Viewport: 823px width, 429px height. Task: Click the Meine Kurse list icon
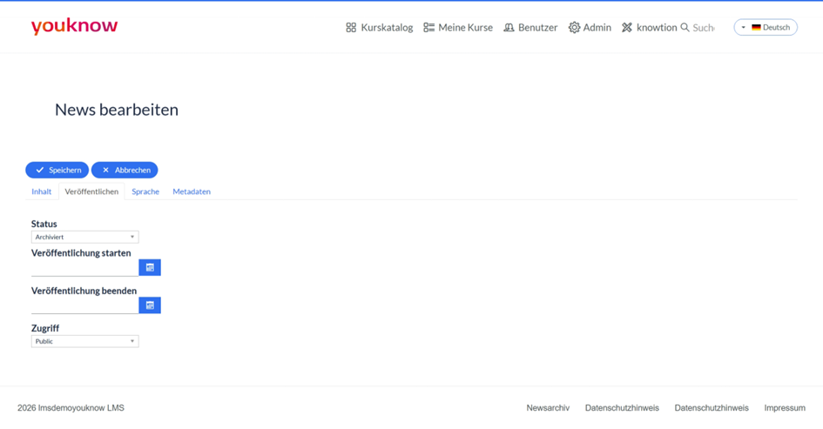428,27
